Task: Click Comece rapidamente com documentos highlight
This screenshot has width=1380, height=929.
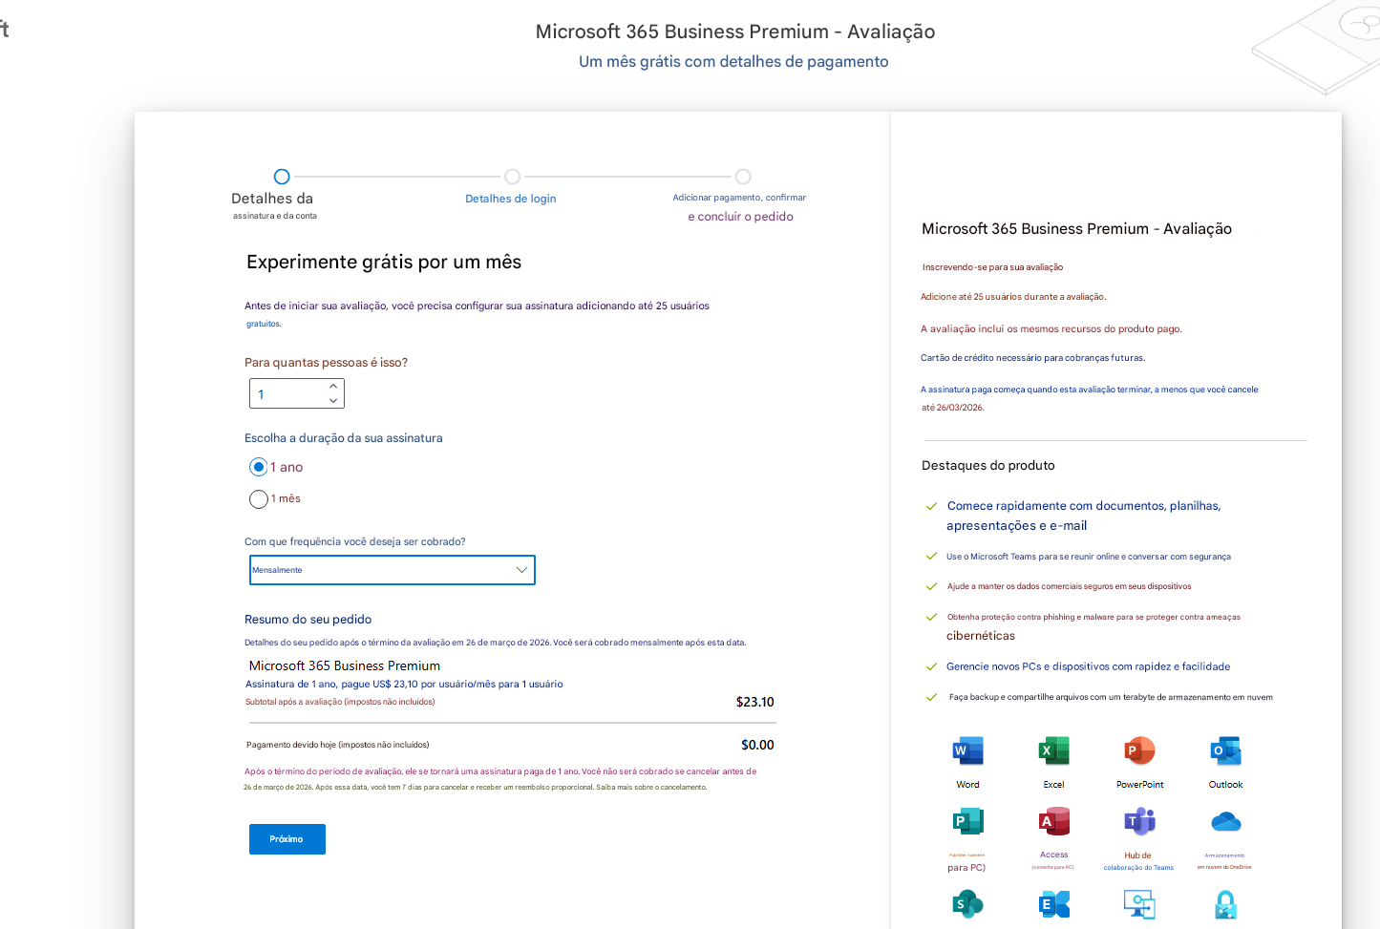Action: (1083, 516)
